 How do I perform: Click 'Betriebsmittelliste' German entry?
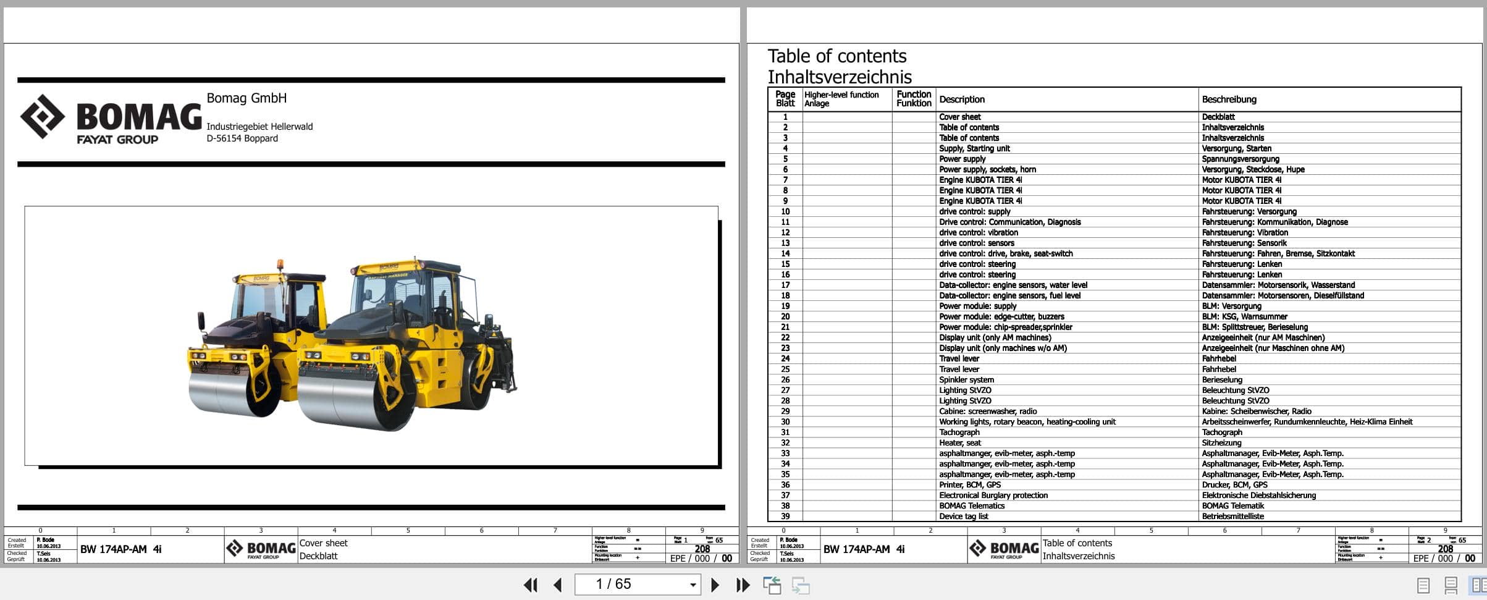[x=1232, y=516]
